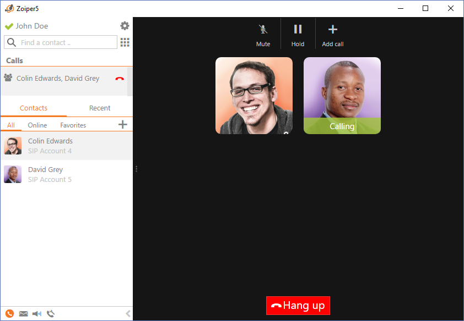Select David Grey in the contacts list

click(45, 174)
